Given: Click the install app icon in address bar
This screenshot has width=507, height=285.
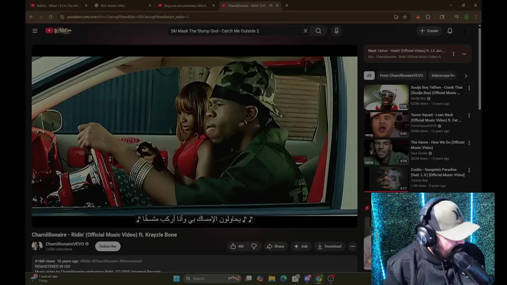Looking at the screenshot, I should tap(396, 17).
